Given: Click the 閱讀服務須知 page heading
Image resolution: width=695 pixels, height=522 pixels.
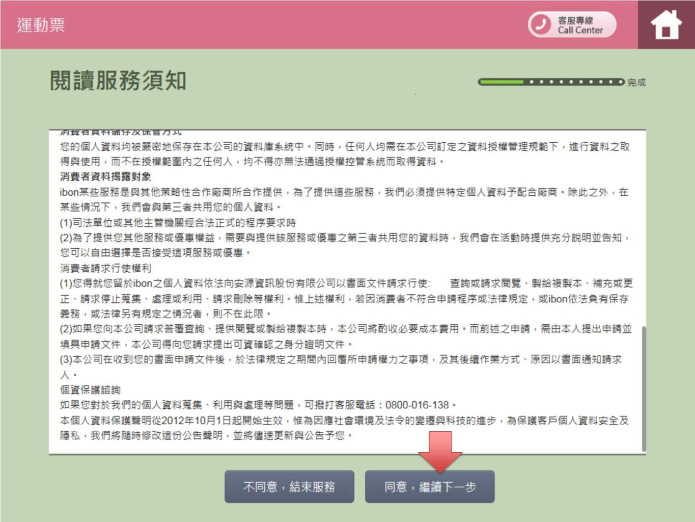Looking at the screenshot, I should pos(118,81).
